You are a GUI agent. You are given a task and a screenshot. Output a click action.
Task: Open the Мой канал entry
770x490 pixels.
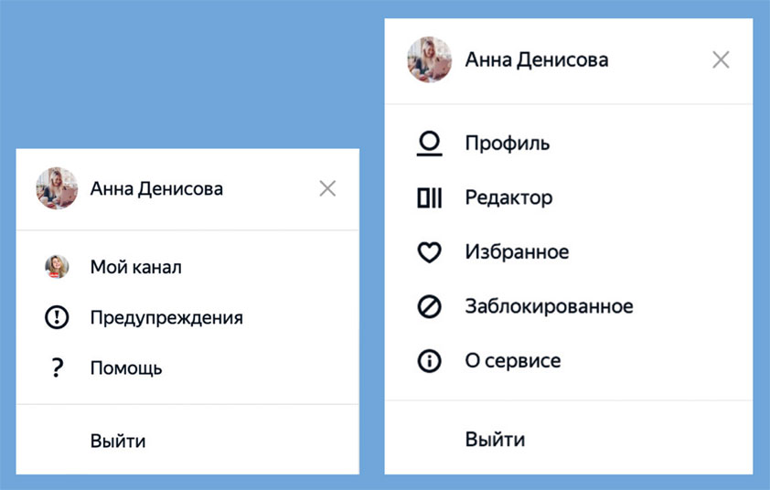[135, 267]
